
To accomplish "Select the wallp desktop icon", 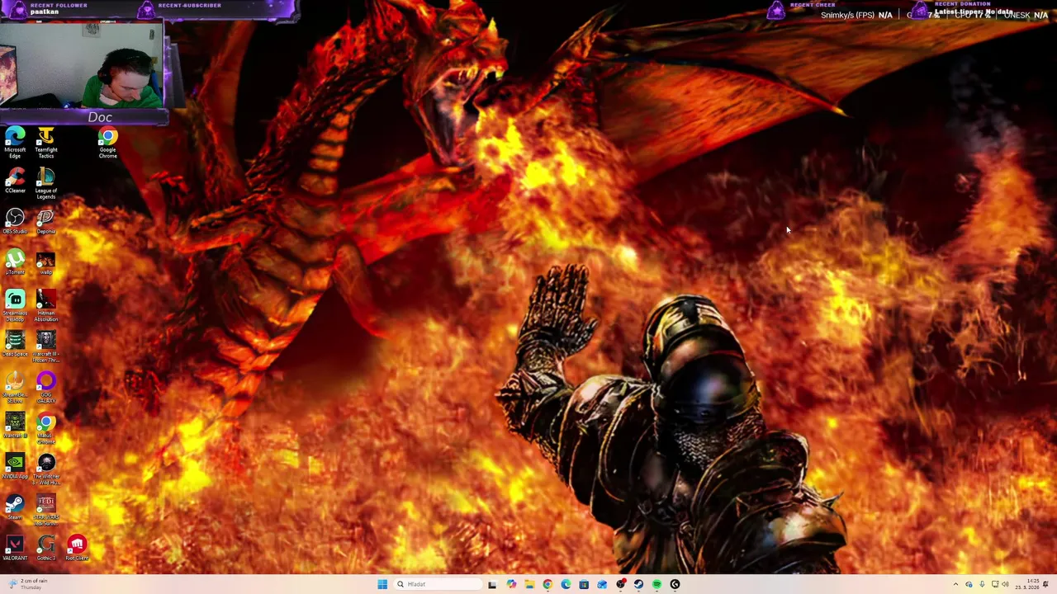I will point(45,263).
